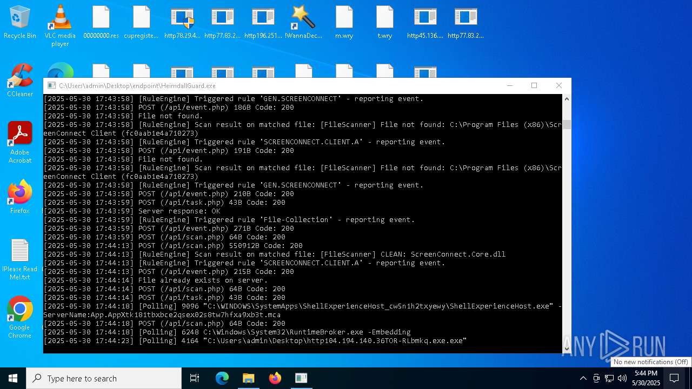Select the 00000000.res file icon
The height and width of the screenshot is (389, 692).
(x=101, y=23)
